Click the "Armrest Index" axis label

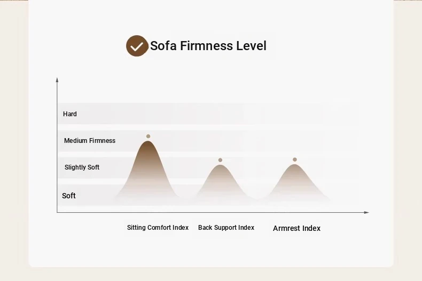pyautogui.click(x=296, y=228)
